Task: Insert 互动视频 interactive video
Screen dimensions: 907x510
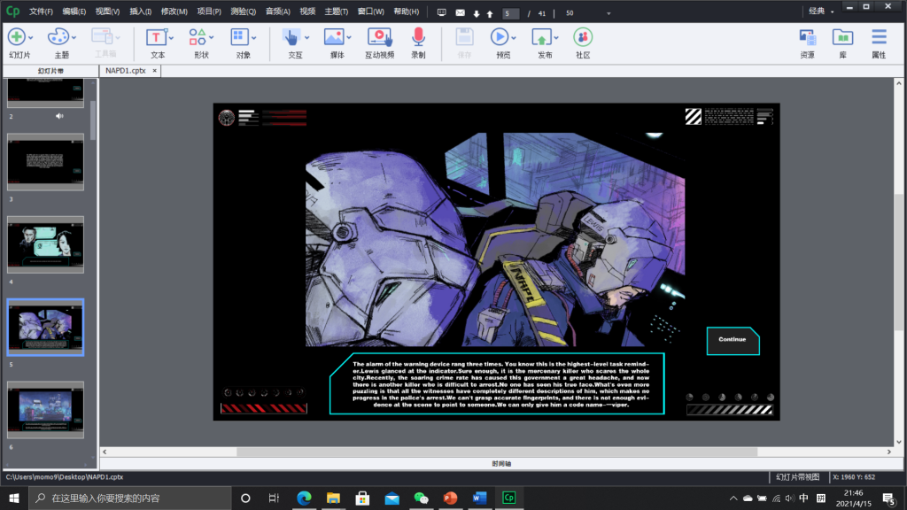Action: click(x=379, y=37)
